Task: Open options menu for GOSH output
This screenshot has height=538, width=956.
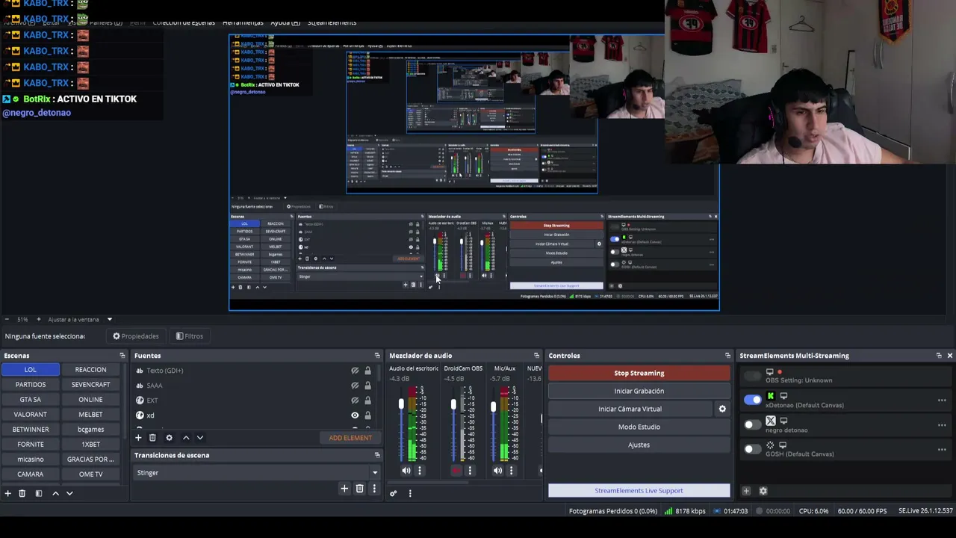Action: point(942,449)
